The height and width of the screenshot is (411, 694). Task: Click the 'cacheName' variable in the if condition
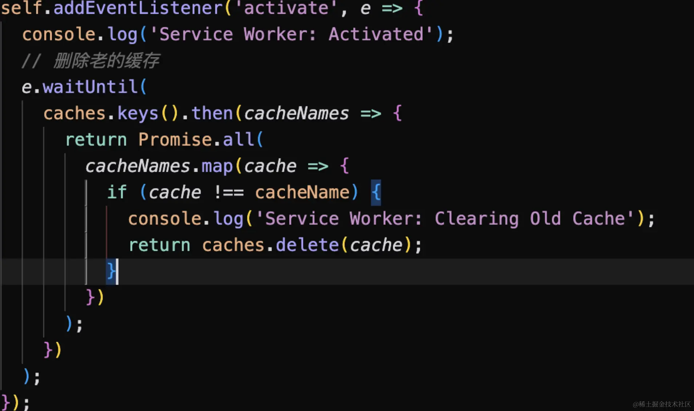(x=302, y=192)
